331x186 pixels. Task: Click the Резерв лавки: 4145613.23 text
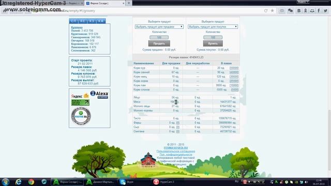point(186,57)
